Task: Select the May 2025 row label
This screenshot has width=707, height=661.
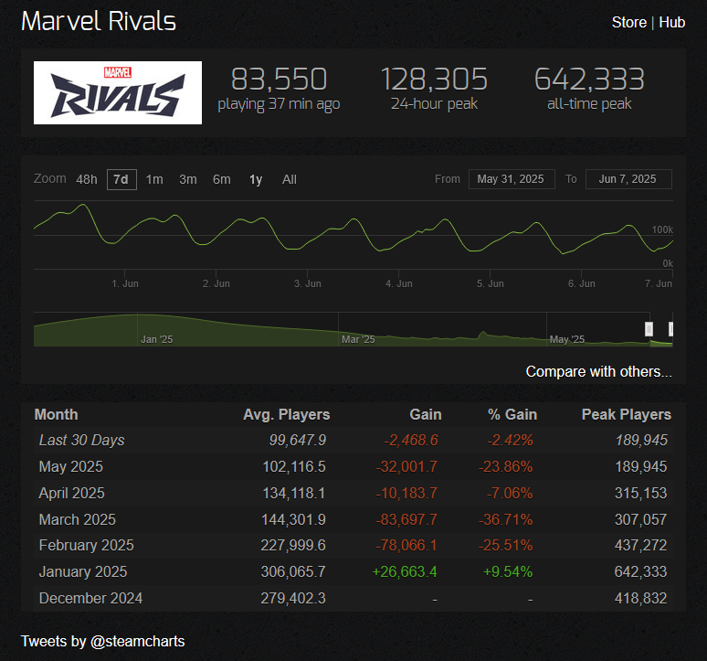Action: tap(70, 466)
